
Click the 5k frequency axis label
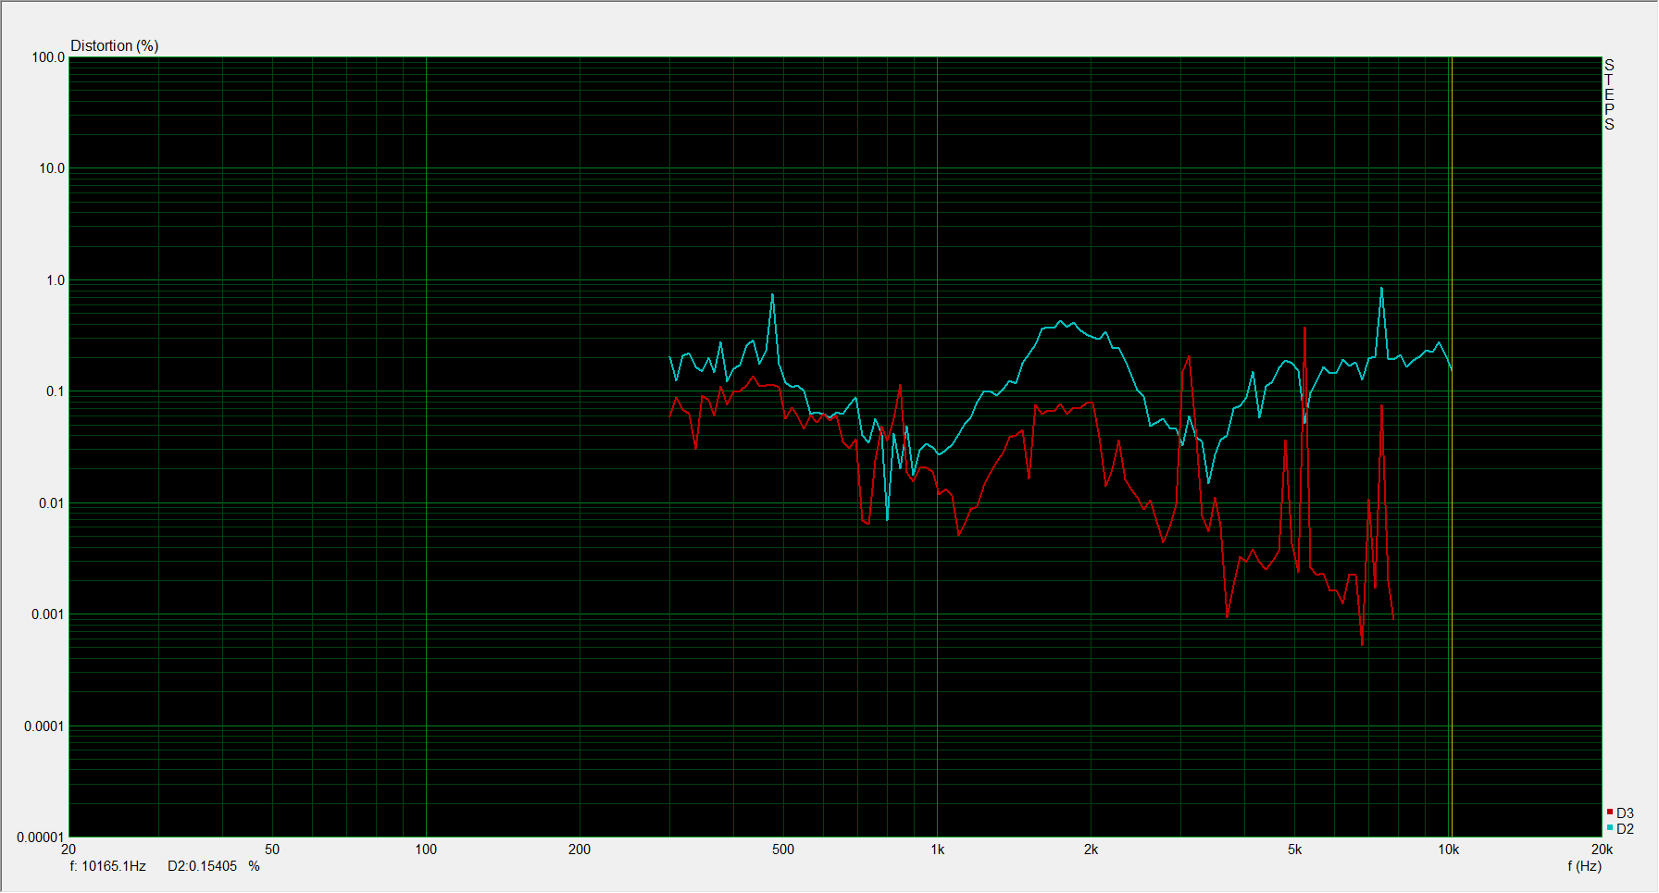[1295, 850]
